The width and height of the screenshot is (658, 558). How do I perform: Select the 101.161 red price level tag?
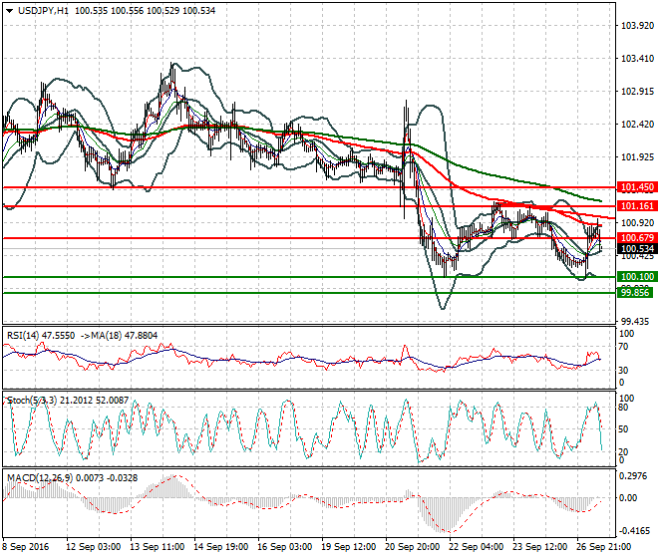tap(636, 206)
